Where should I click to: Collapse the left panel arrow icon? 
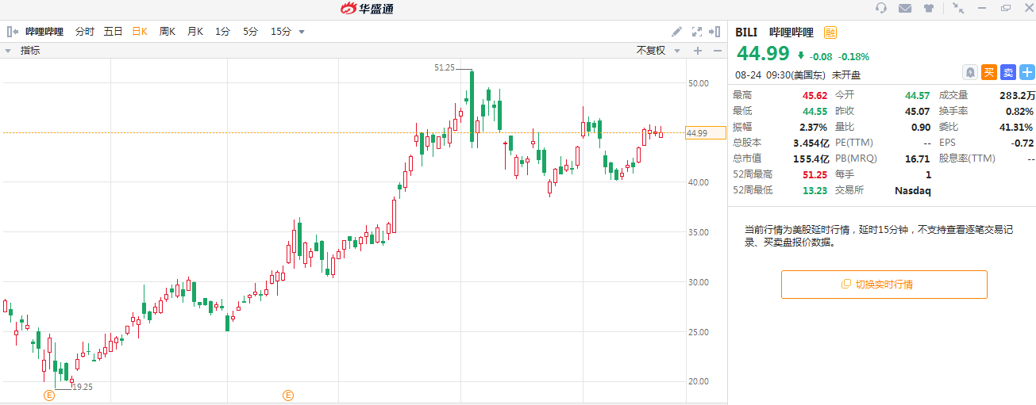pyautogui.click(x=13, y=32)
